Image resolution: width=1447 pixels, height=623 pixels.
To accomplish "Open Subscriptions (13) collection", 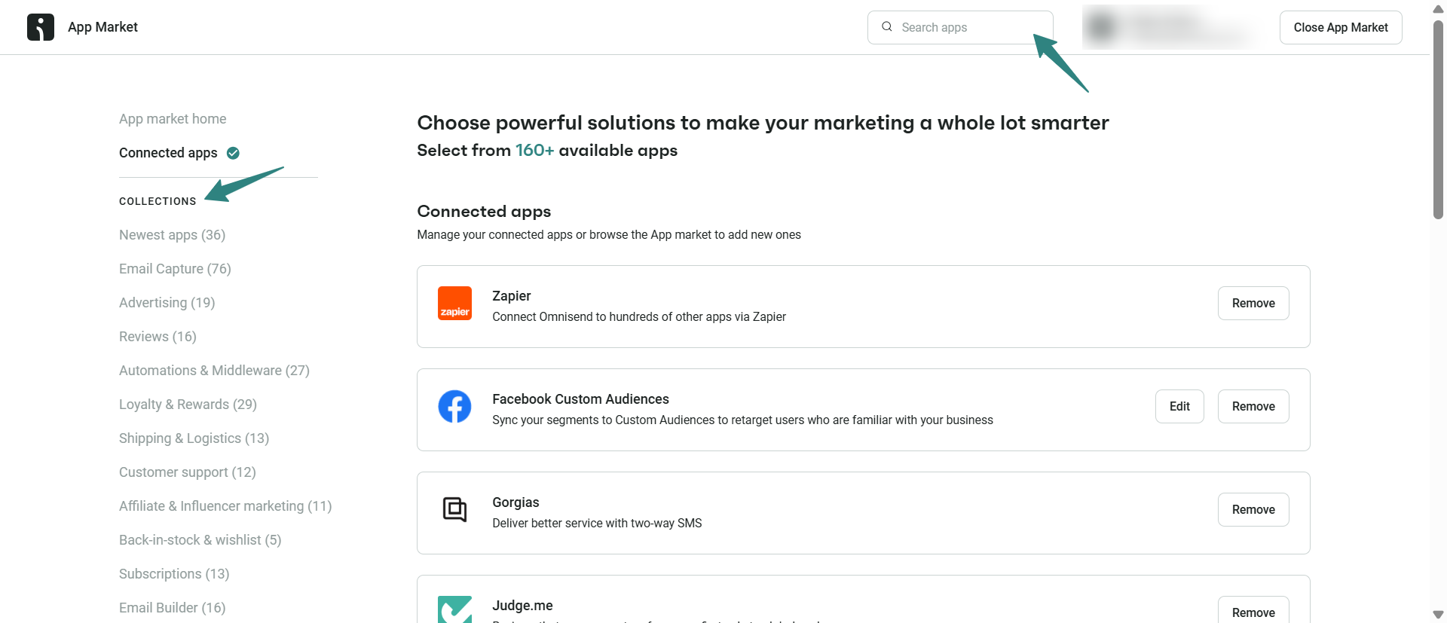I will [x=174, y=574].
